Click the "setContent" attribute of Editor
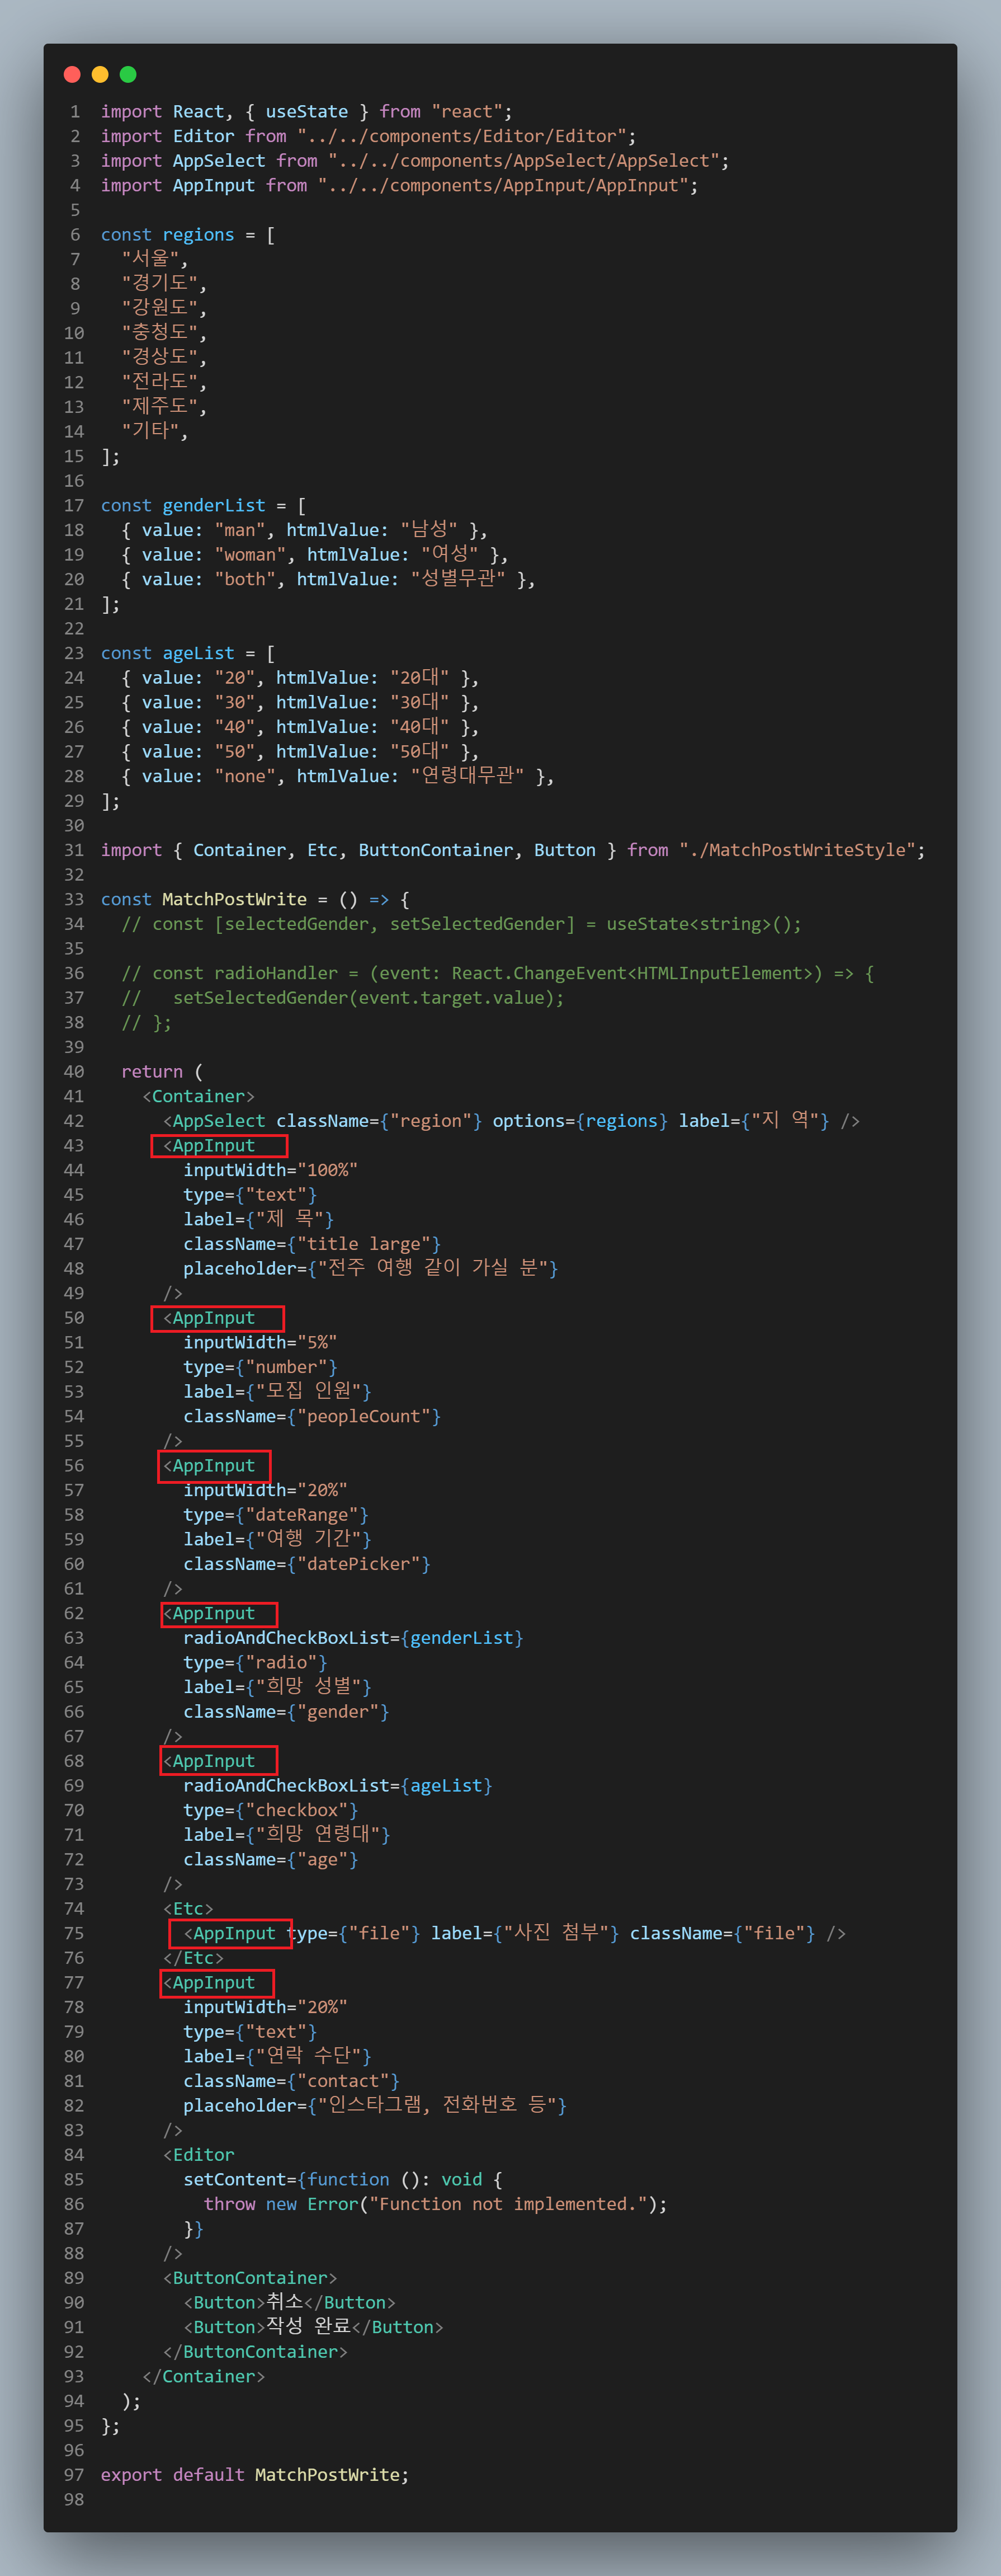 click(235, 2179)
